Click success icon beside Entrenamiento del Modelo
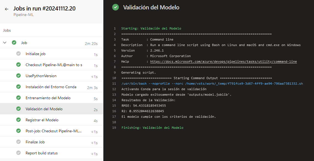The width and height of the screenshot is (314, 161). click(18, 98)
